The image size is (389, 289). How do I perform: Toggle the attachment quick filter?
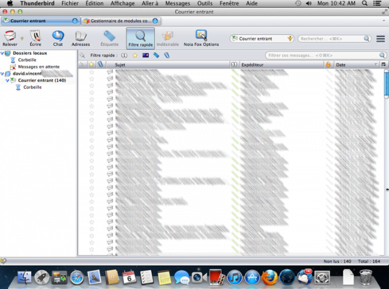coord(166,56)
